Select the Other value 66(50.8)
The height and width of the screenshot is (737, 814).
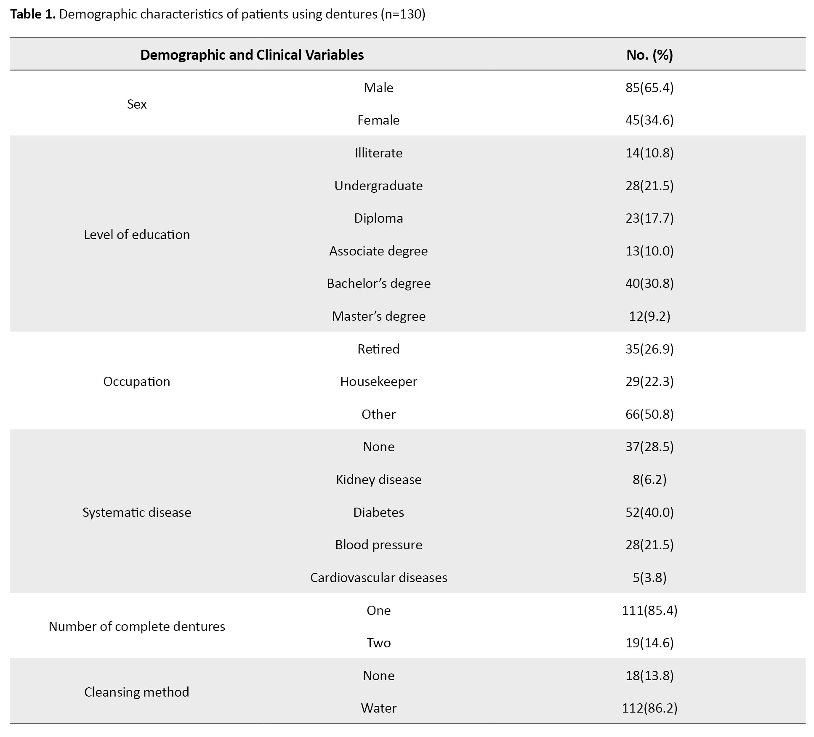pos(649,414)
